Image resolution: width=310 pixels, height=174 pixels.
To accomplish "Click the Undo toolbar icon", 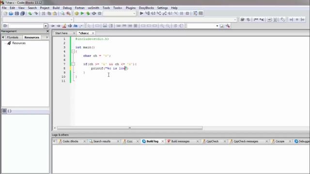I will click(x=30, y=14).
